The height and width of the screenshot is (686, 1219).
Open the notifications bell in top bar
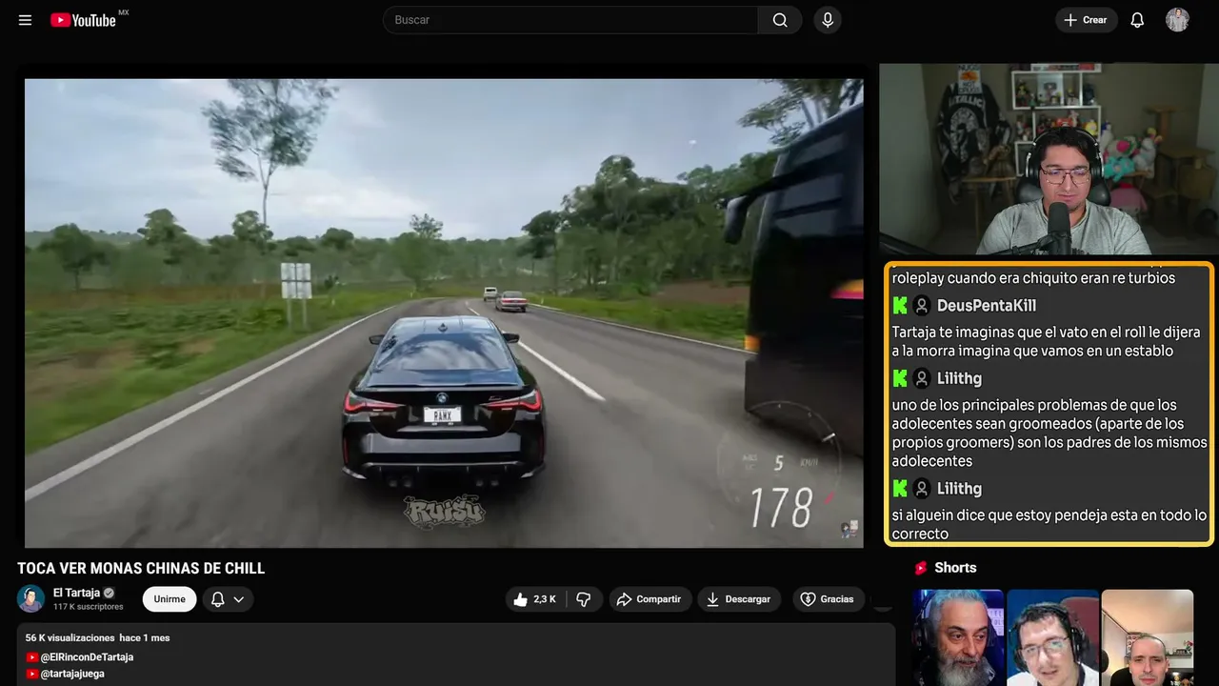(1137, 20)
